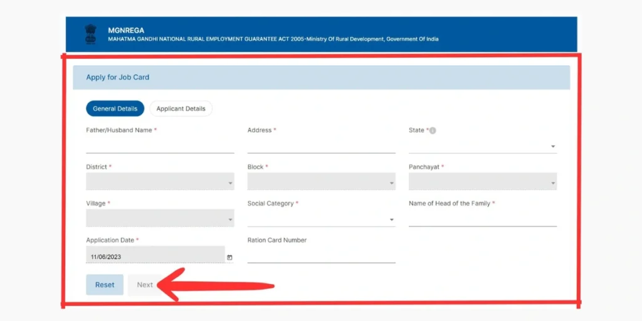
Task: Click the Government of India emblem logo
Action: tap(91, 34)
